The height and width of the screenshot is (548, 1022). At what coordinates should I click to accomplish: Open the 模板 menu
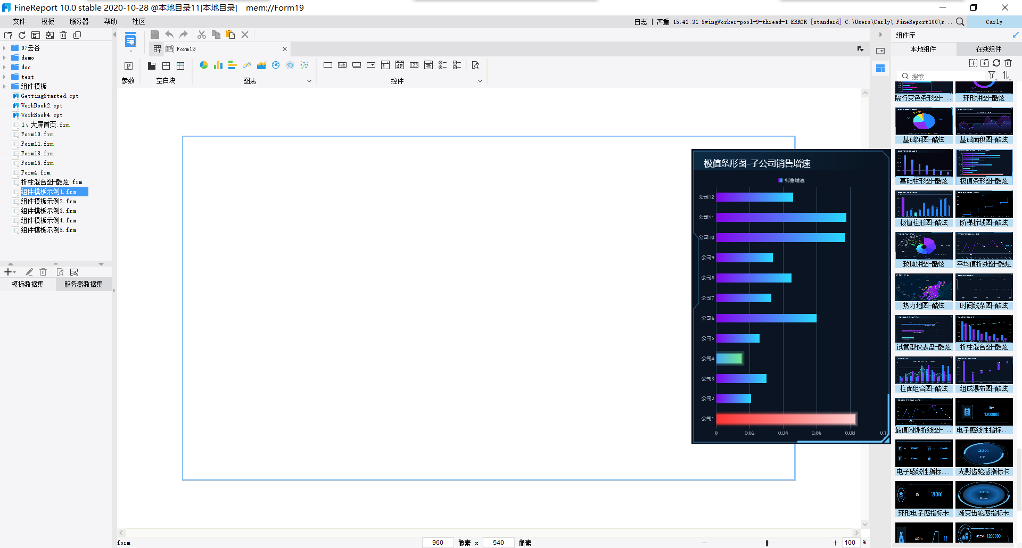(x=48, y=22)
